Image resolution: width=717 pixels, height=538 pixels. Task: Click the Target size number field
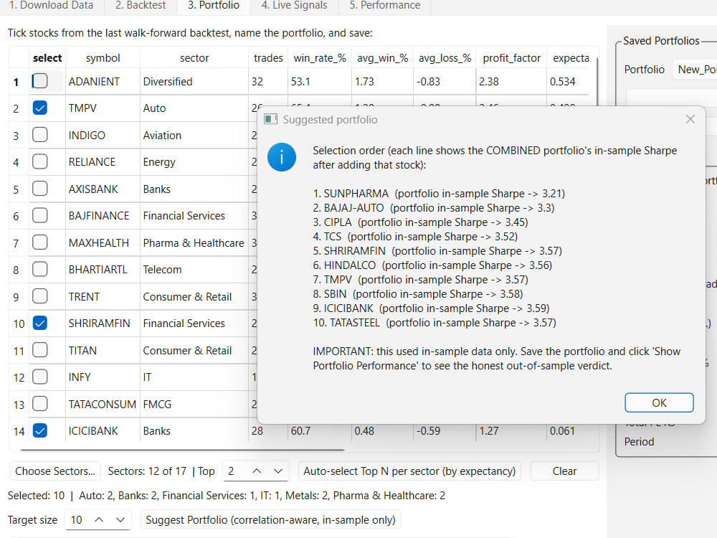point(77,519)
